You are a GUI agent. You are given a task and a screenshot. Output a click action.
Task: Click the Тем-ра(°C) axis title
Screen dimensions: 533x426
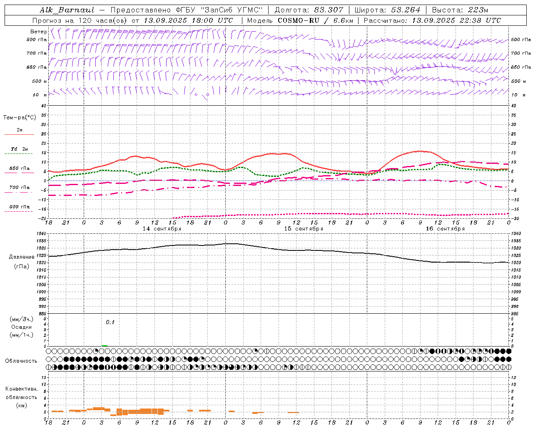click(x=20, y=118)
